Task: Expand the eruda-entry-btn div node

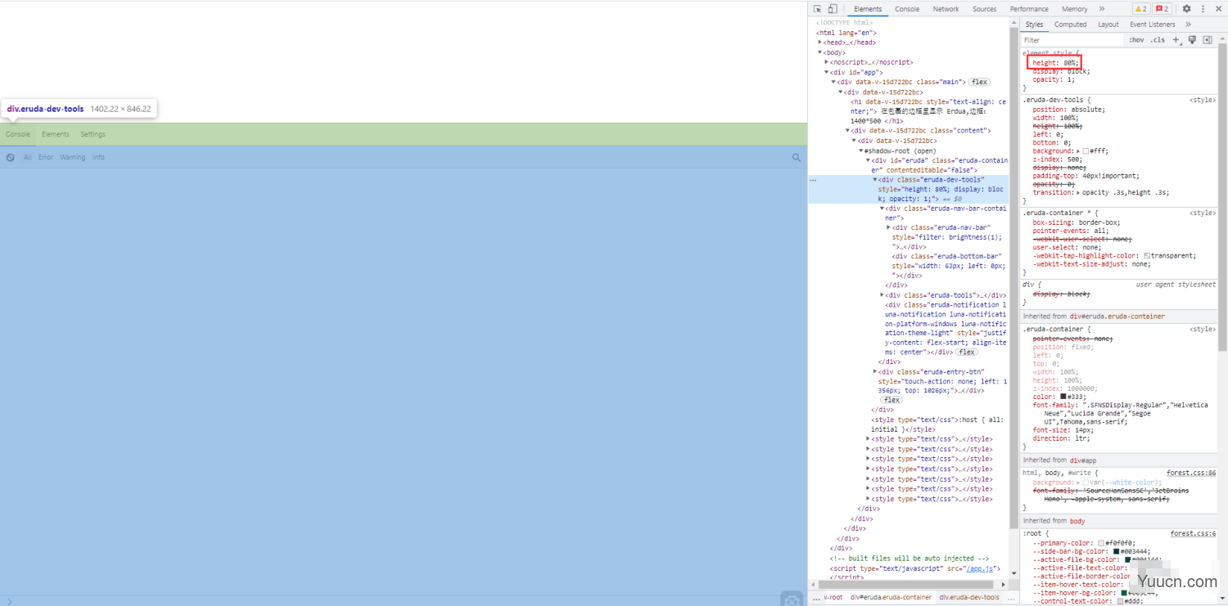Action: (x=875, y=372)
